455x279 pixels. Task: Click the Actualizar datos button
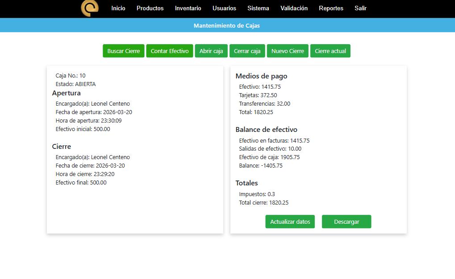pos(290,222)
